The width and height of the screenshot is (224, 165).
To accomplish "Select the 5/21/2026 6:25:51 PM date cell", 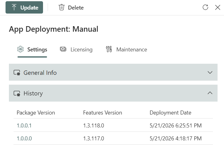I will pyautogui.click(x=175, y=126).
